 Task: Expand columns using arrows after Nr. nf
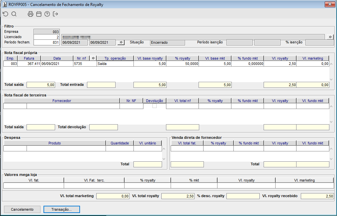pos(93,58)
